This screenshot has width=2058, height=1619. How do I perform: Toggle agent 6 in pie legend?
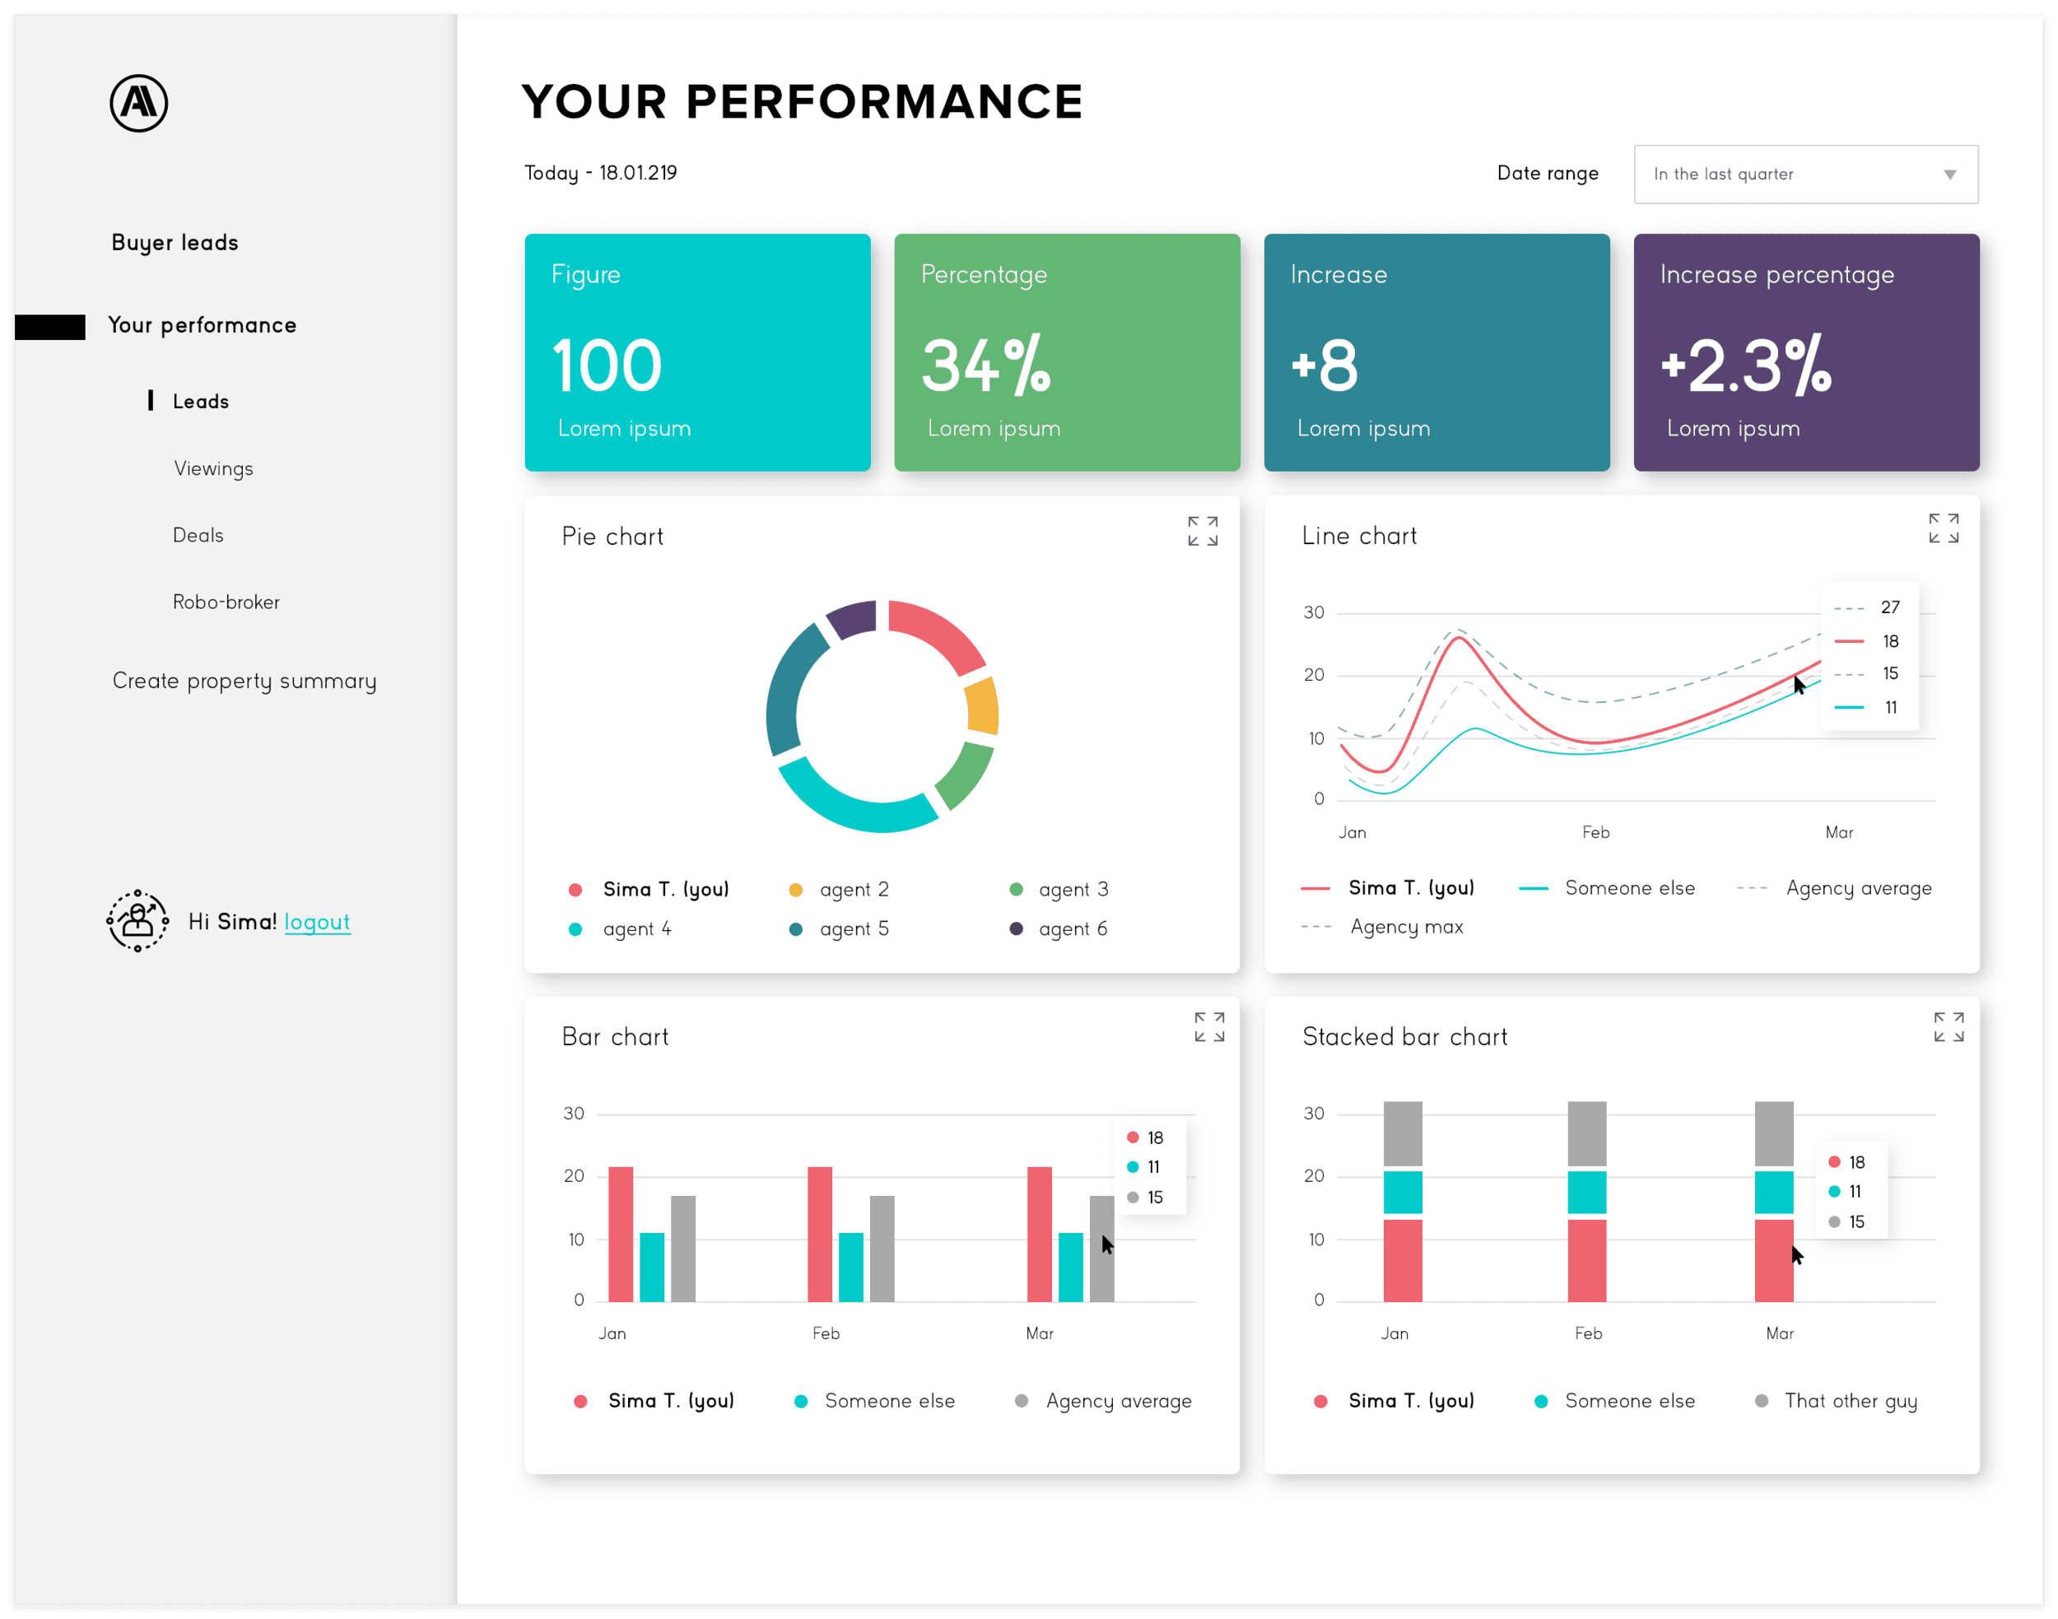click(1059, 929)
